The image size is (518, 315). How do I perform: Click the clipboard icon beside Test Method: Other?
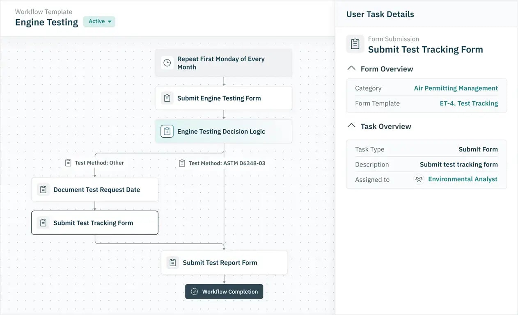click(68, 163)
